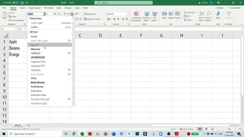Image resolution: width=244 pixels, height=137 pixels.
Task: Click the font list scroll down arrow
Action: click(x=73, y=104)
